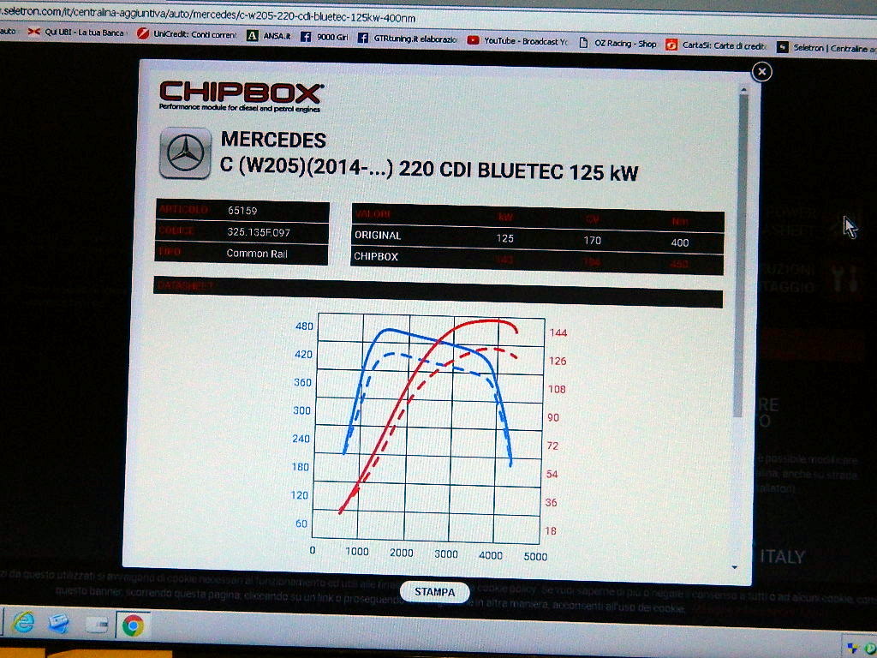The width and height of the screenshot is (877, 658).
Task: Click the ORIGINAL row label
Action: tap(378, 235)
